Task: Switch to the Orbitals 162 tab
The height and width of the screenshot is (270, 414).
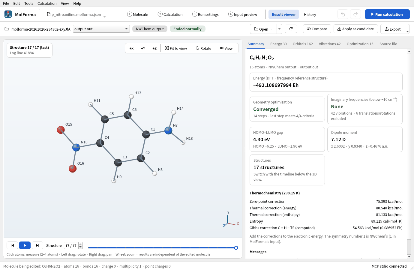Action: [303, 44]
